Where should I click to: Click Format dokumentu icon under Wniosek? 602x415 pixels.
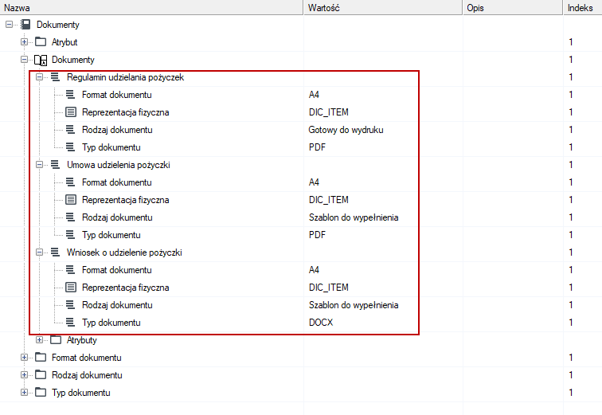pyautogui.click(x=70, y=270)
